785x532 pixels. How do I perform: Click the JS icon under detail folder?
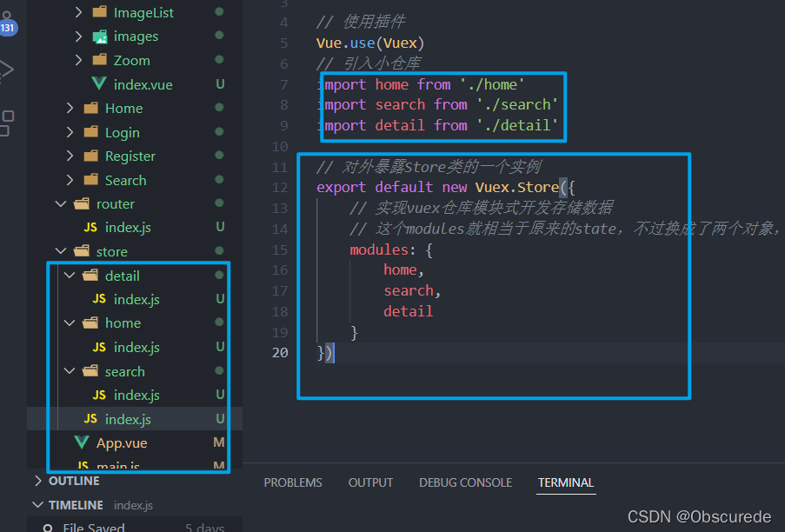(x=99, y=299)
